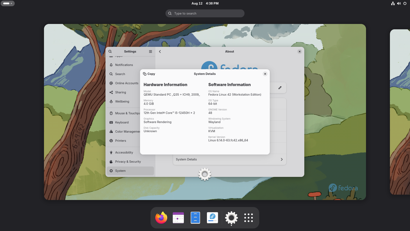This screenshot has height=231, width=410.
Task: Click the volume icon in top bar
Action: [399, 4]
